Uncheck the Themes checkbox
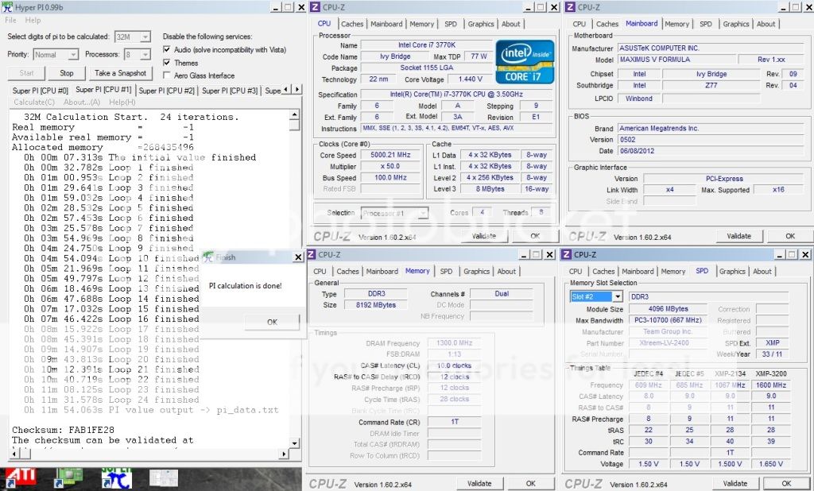 click(166, 63)
